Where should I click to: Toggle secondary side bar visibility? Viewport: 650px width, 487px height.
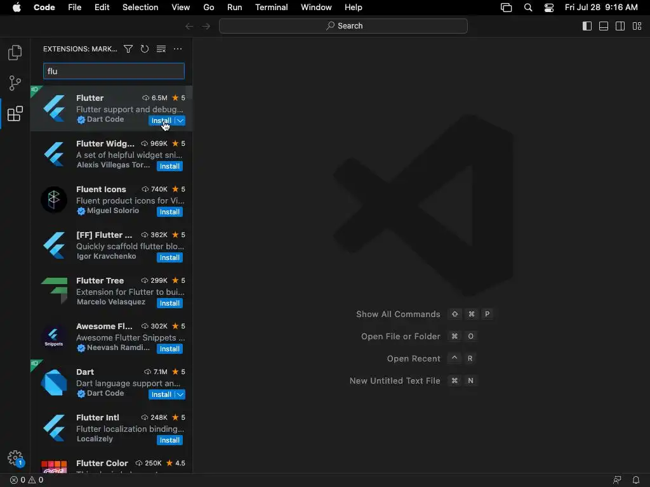(x=620, y=26)
